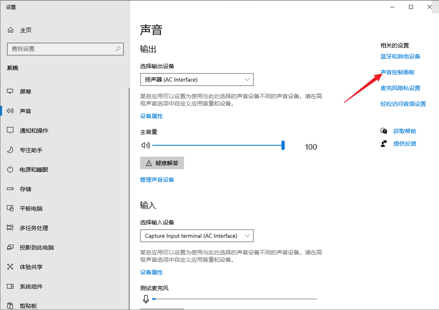Click the Shared Experiences (体验共享) icon
Image resolution: width=439 pixels, height=310 pixels.
tap(11, 267)
